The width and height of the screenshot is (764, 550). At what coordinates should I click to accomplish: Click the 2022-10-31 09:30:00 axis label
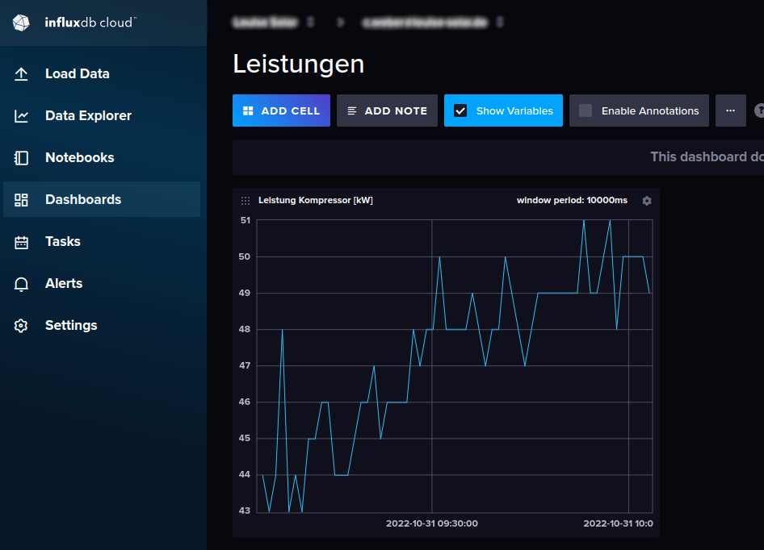coord(432,523)
